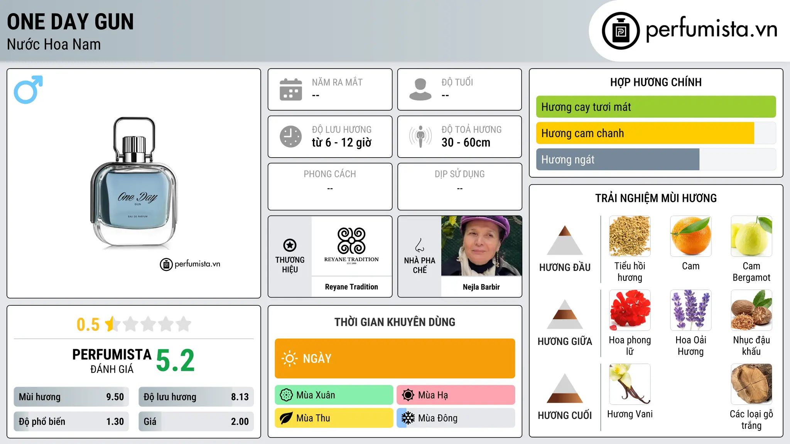Click the green Hương cay tươi mát bar
Viewport: 790px width, 444px height.
click(656, 107)
